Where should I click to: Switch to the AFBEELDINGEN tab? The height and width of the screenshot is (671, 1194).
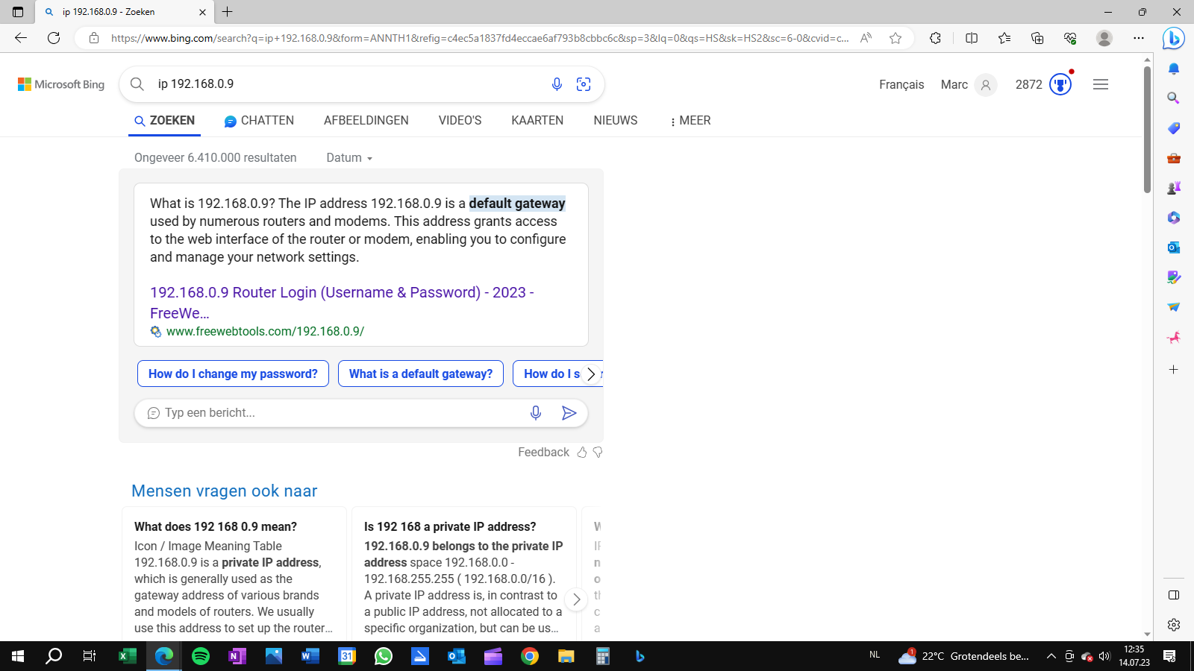point(366,121)
